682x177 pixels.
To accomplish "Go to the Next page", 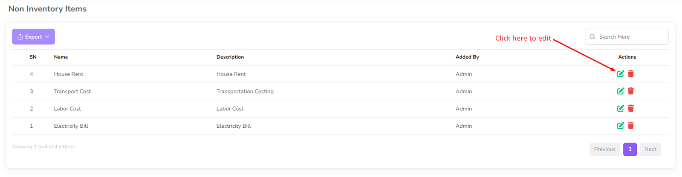I will tap(650, 149).
